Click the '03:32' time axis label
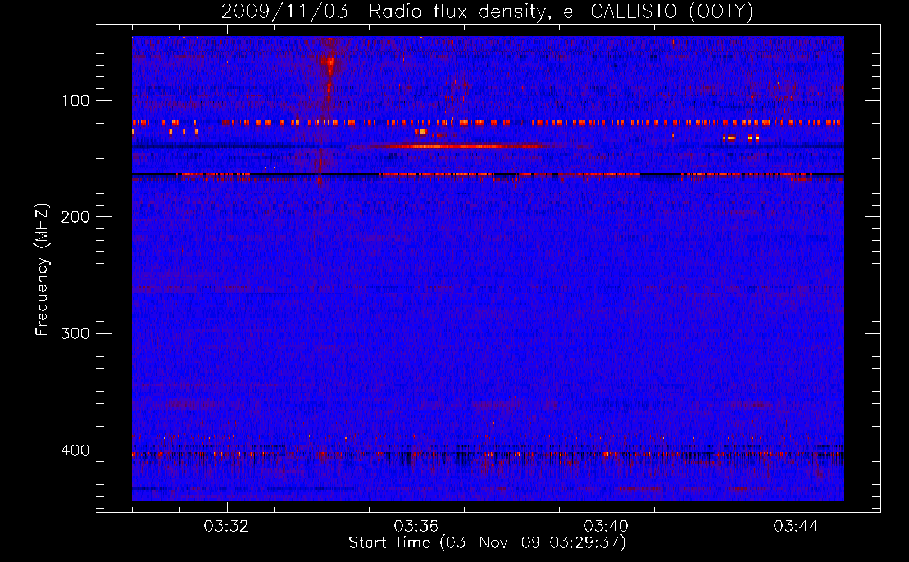 coord(226,527)
